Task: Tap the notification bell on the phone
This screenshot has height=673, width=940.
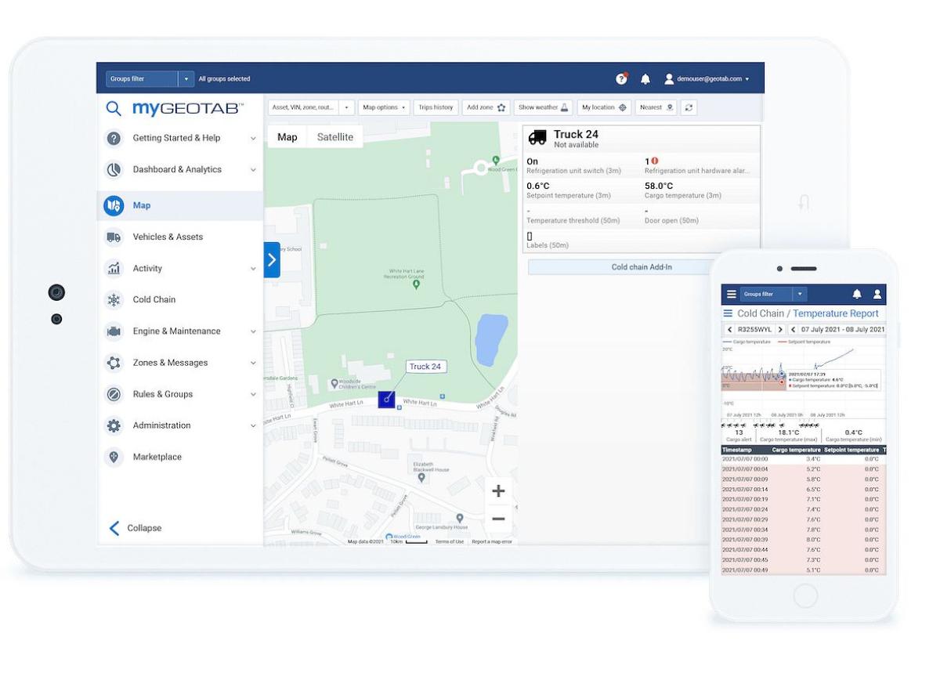Action: [x=857, y=294]
